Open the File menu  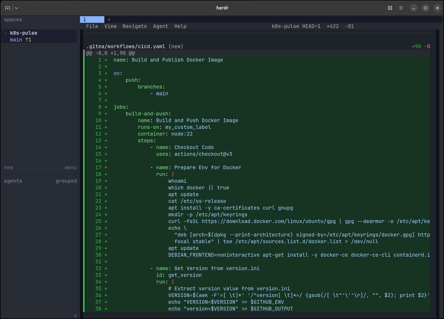(x=92, y=26)
